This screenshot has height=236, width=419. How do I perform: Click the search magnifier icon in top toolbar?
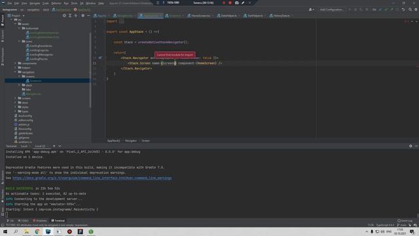410,9
